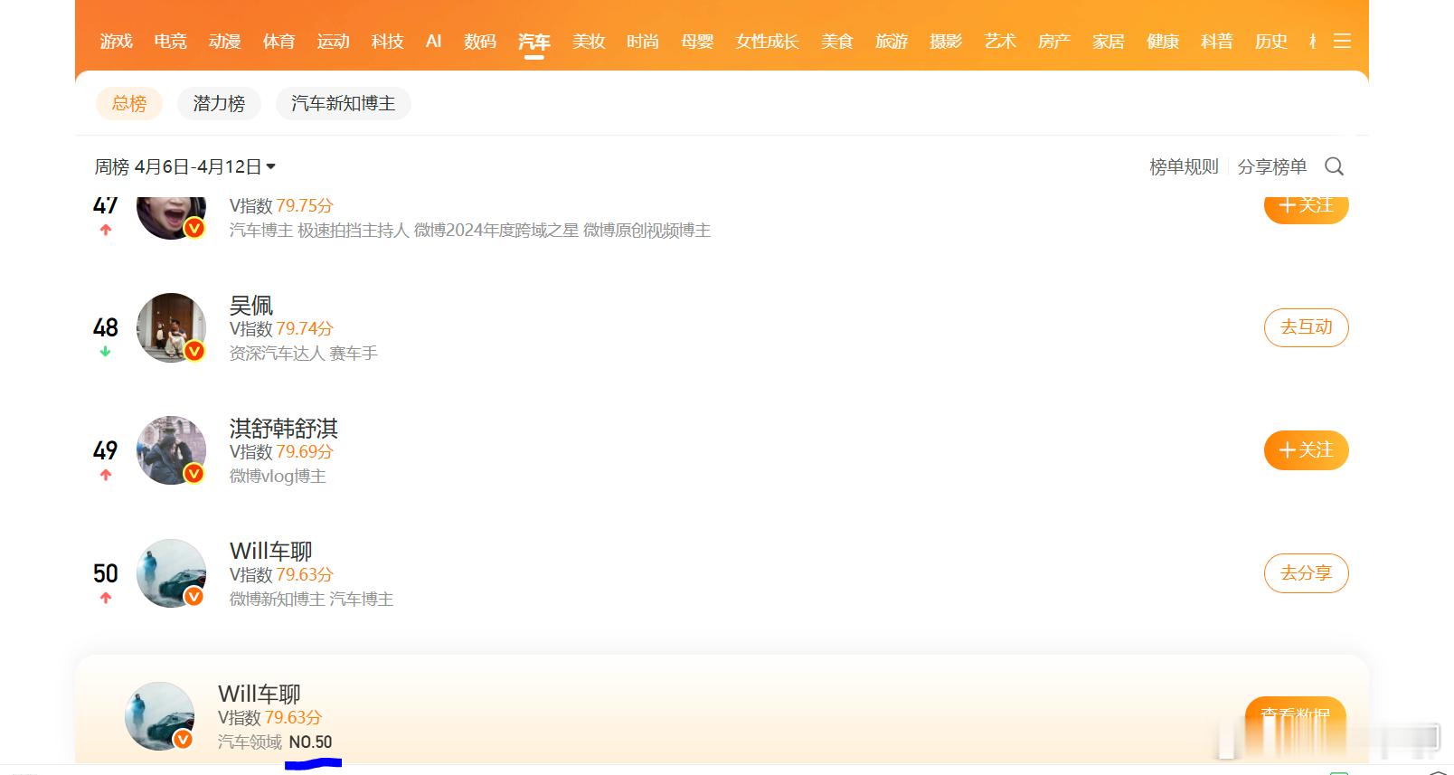Open 吴佩's profile name link
Viewport: 1454px width, 775px height.
pyautogui.click(x=251, y=306)
